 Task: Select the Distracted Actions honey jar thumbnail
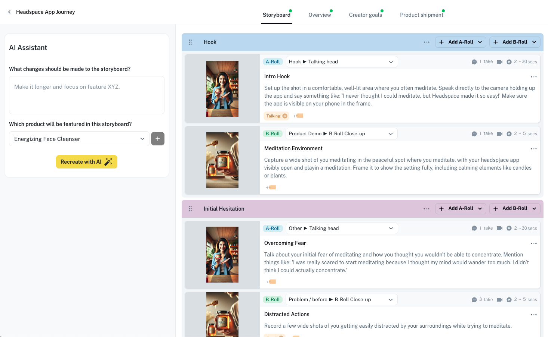tap(222, 315)
